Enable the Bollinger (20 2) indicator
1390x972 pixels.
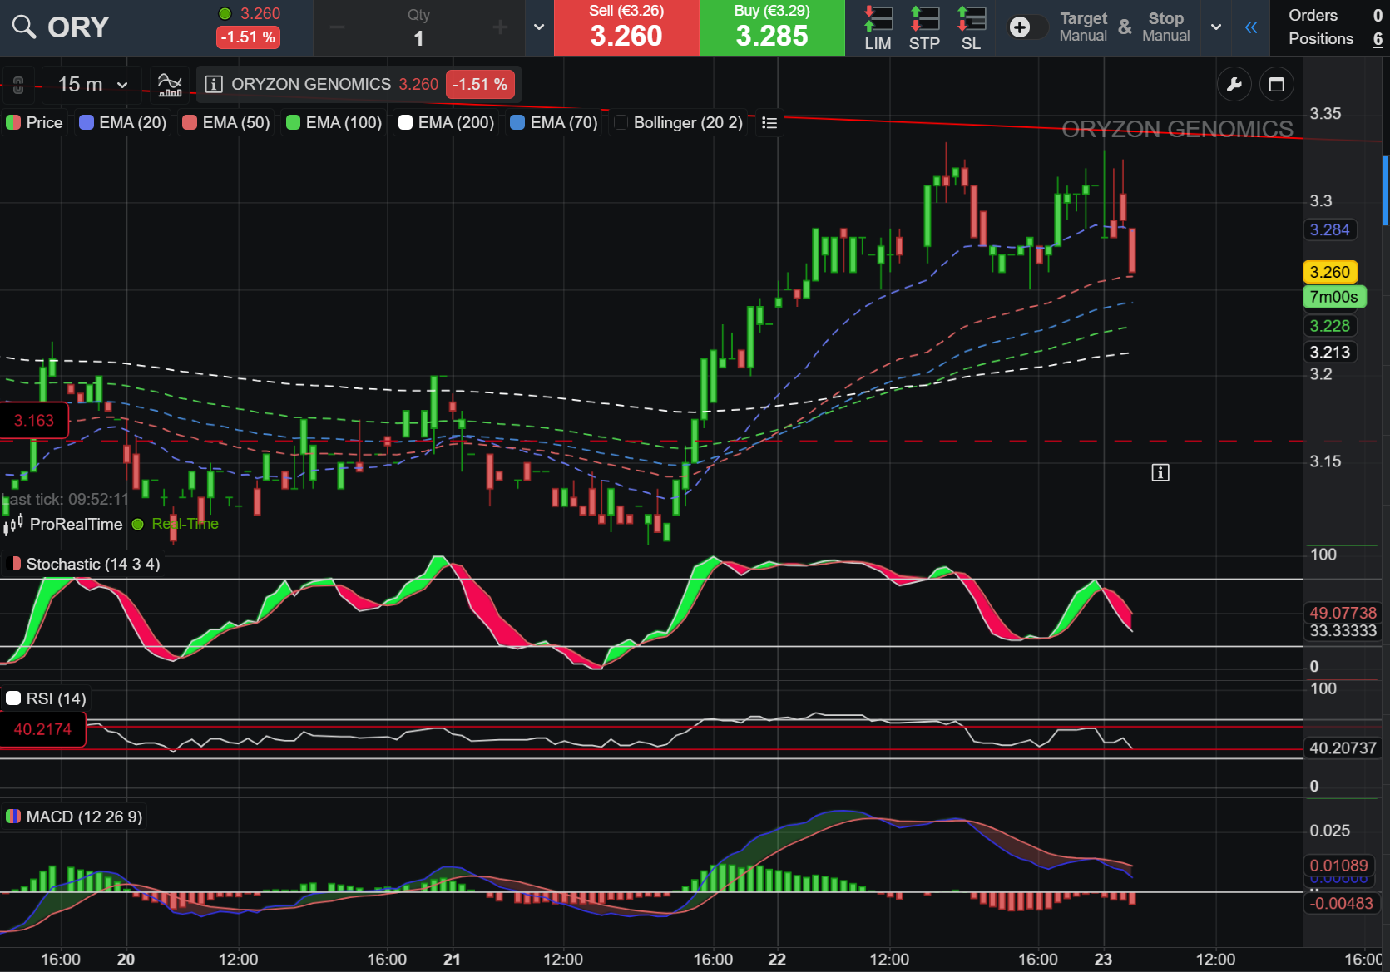678,122
